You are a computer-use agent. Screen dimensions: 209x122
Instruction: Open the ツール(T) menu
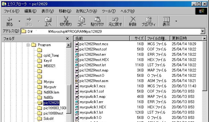[x=109, y=11]
